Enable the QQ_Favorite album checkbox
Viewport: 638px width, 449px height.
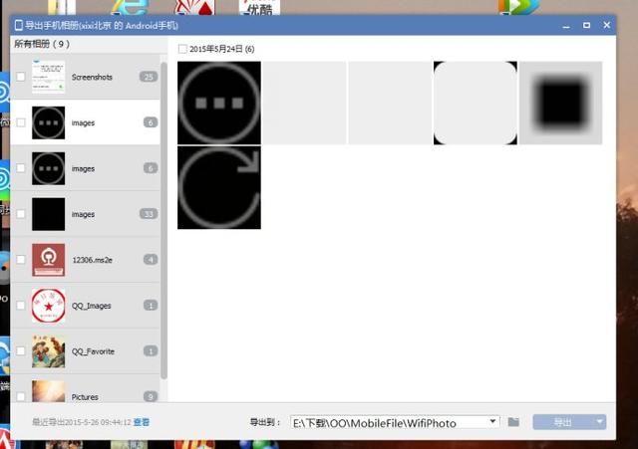21,351
